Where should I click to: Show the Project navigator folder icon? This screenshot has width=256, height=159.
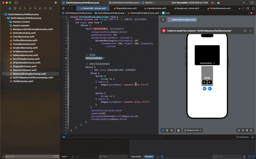(10, 8)
